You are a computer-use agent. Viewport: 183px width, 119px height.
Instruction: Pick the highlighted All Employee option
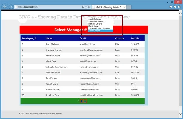[101, 31]
